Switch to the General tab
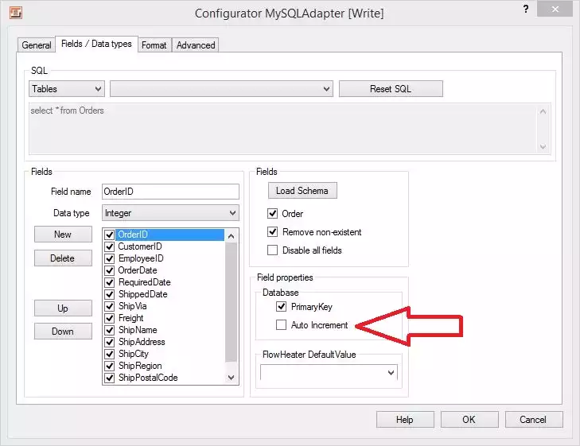Viewport: 580px width, 446px height. click(37, 45)
